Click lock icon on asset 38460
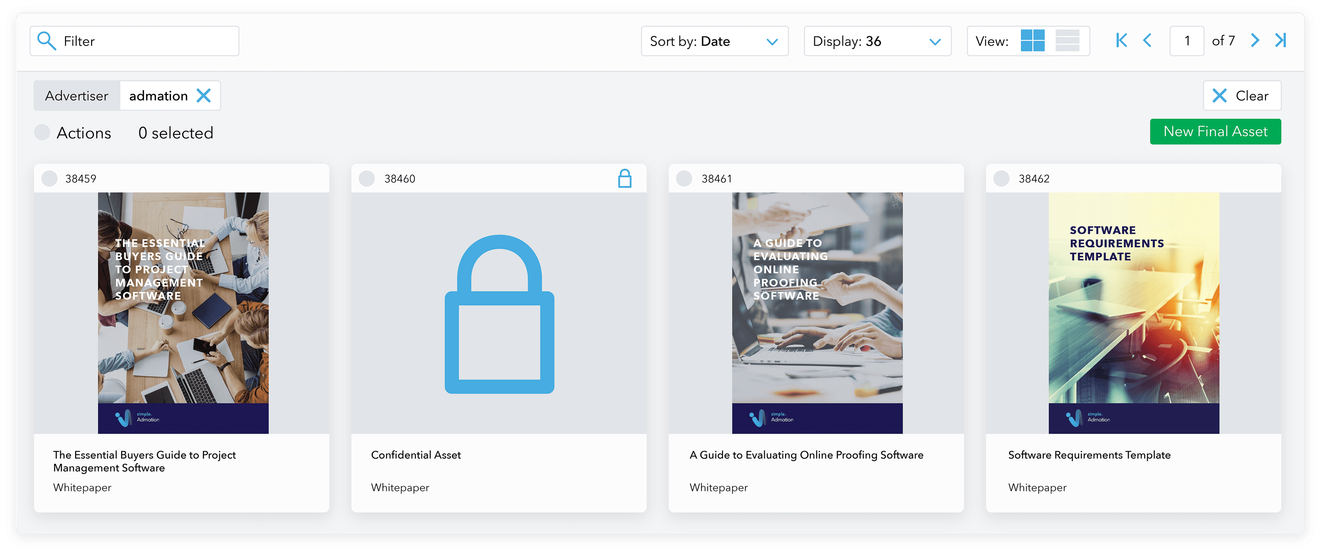 (x=624, y=179)
